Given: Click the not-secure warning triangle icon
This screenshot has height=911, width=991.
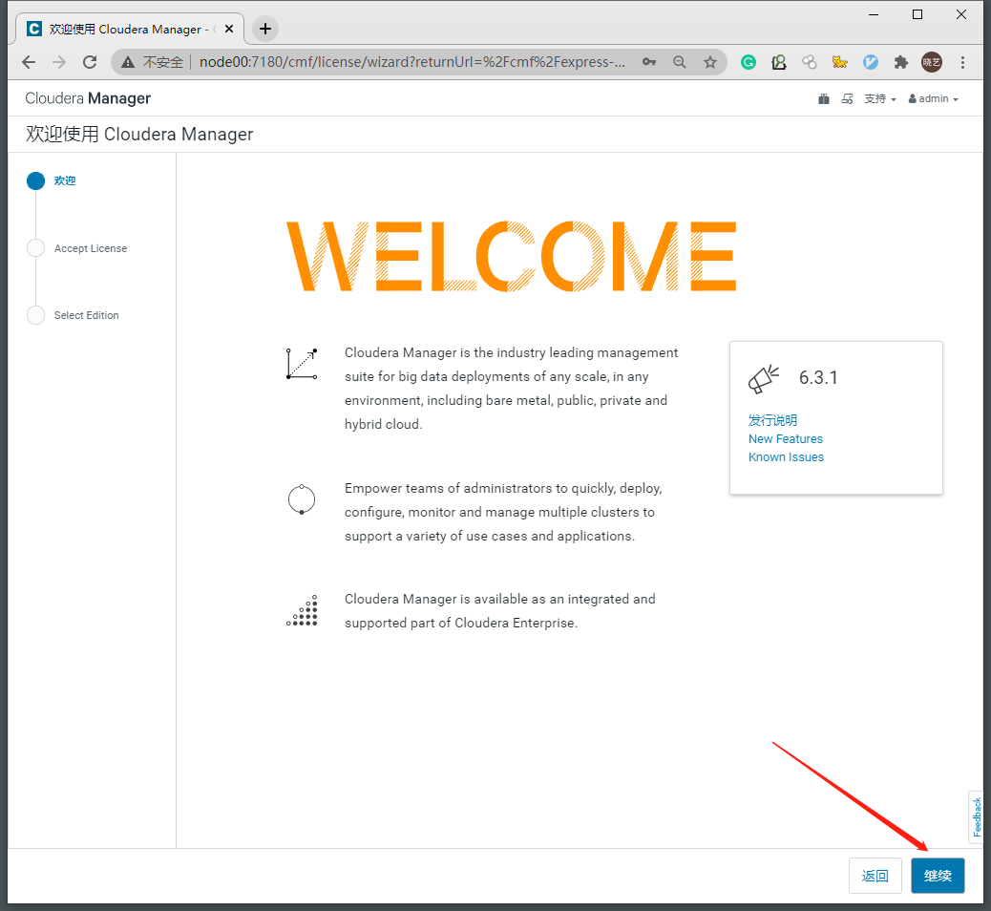Looking at the screenshot, I should click(128, 62).
